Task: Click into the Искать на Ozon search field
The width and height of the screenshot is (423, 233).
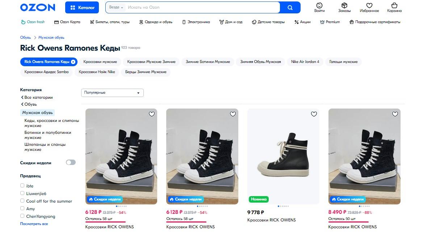Action: tap(203, 7)
